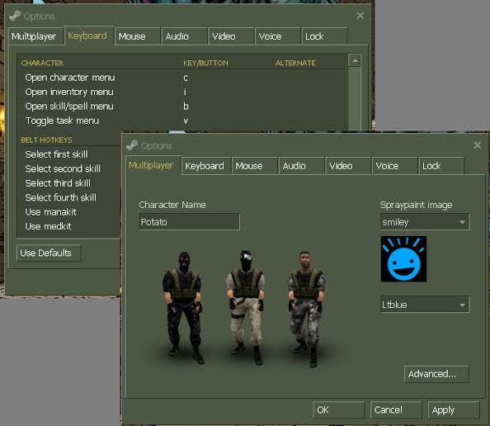This screenshot has width=490, height=426.
Task: Expand the Spraypaint image dropdown showing smiley
Action: 425,222
